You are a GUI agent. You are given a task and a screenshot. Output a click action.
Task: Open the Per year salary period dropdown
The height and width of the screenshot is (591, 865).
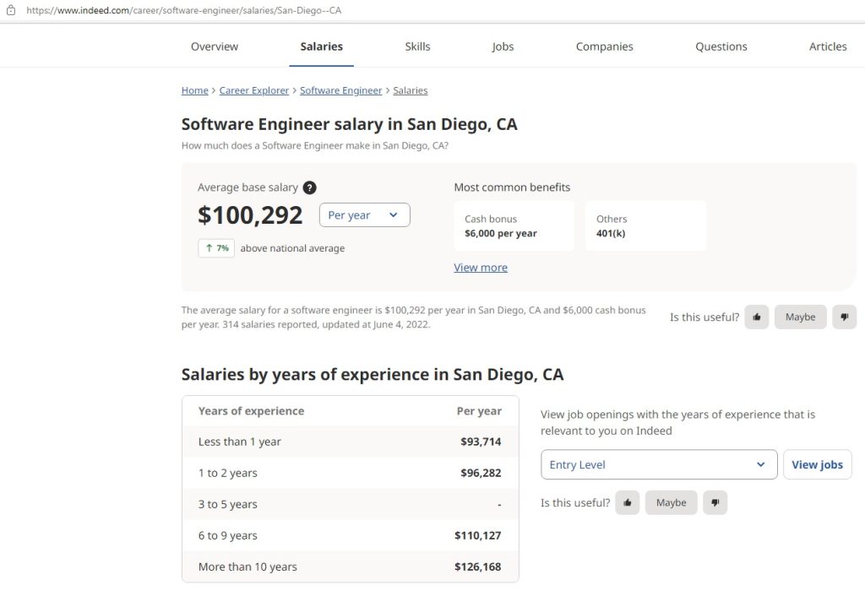pos(364,215)
